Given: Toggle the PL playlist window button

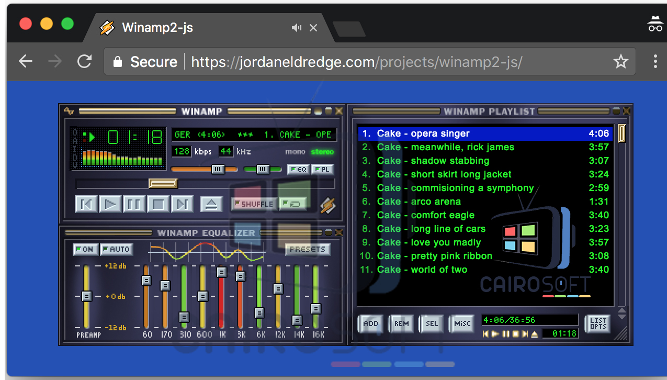Looking at the screenshot, I should (322, 170).
